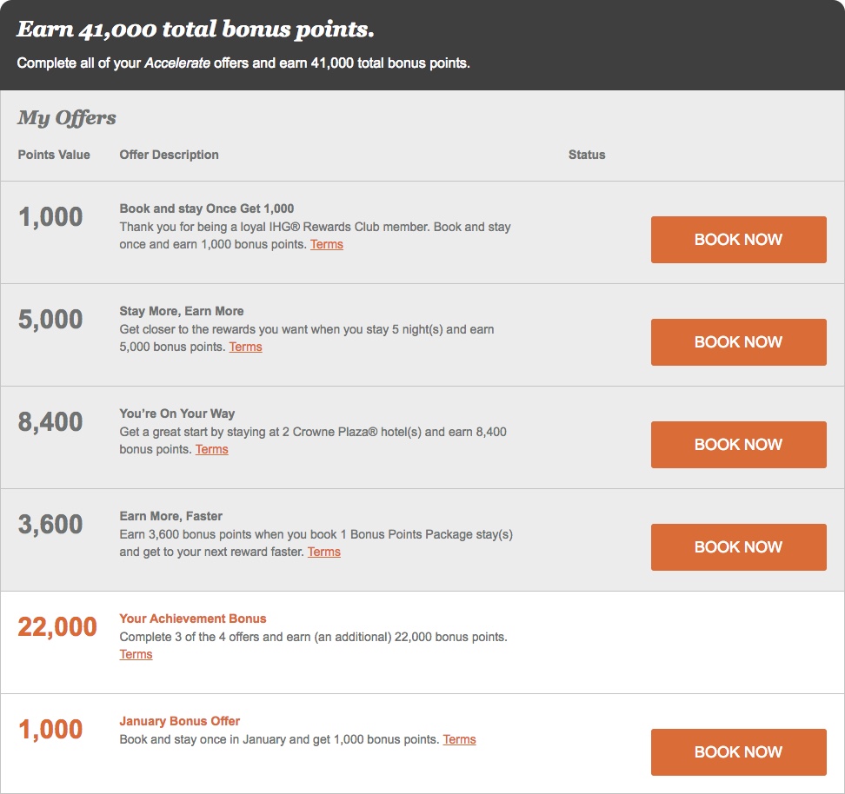Click the Offer Description column header
Image resolution: width=845 pixels, height=794 pixels.
point(170,155)
